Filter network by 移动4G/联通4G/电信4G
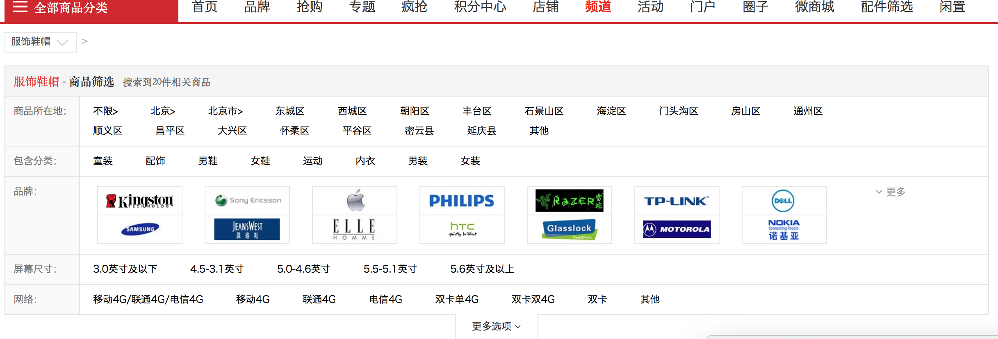Image resolution: width=998 pixels, height=339 pixels. [x=148, y=299]
